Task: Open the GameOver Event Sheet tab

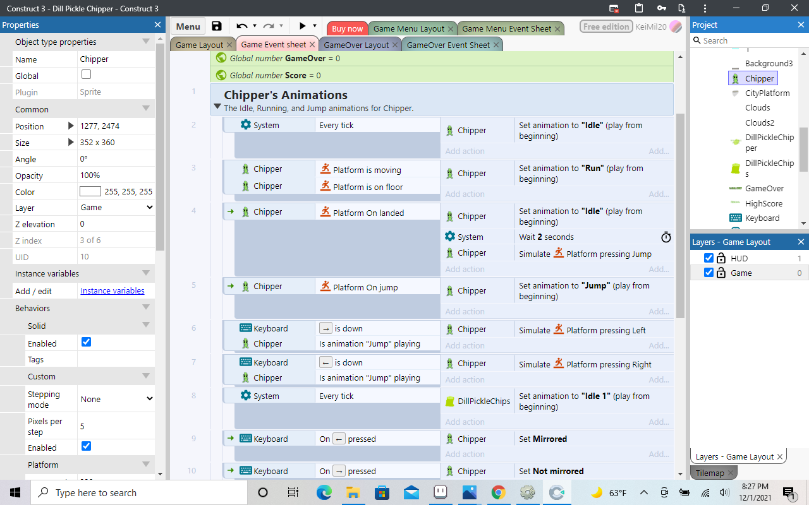Action: [447, 45]
